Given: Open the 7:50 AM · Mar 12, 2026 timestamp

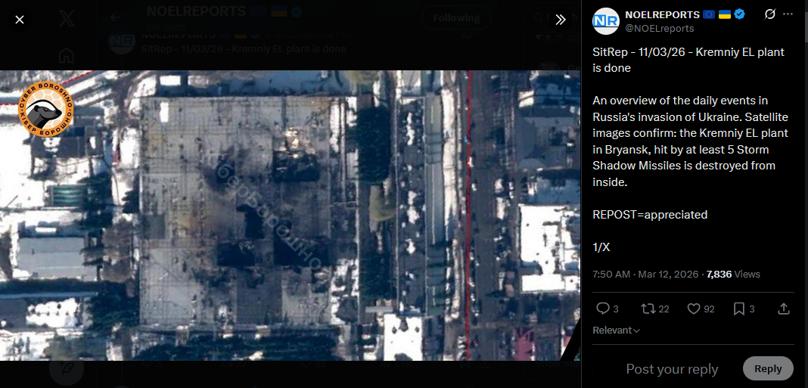Looking at the screenshot, I should [x=645, y=274].
